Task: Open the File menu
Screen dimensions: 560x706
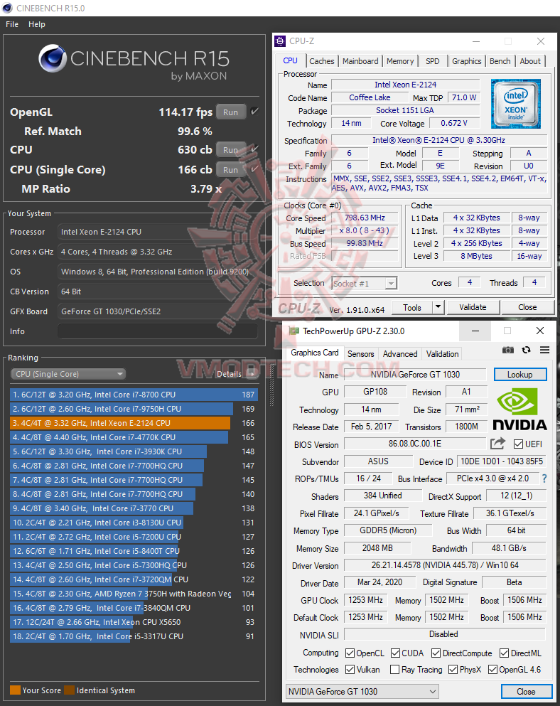Action: click(x=12, y=24)
